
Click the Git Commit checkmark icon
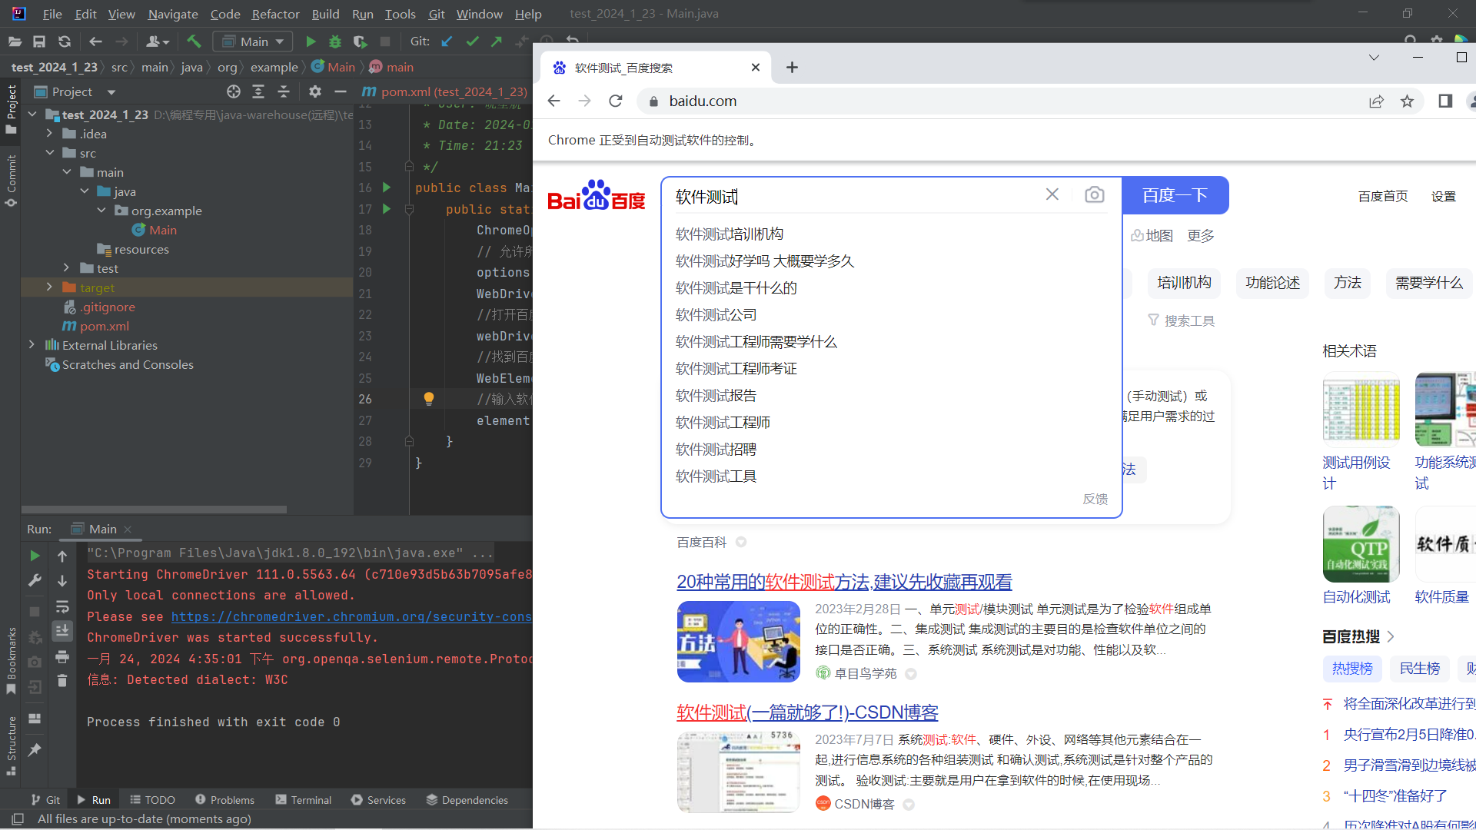(472, 41)
